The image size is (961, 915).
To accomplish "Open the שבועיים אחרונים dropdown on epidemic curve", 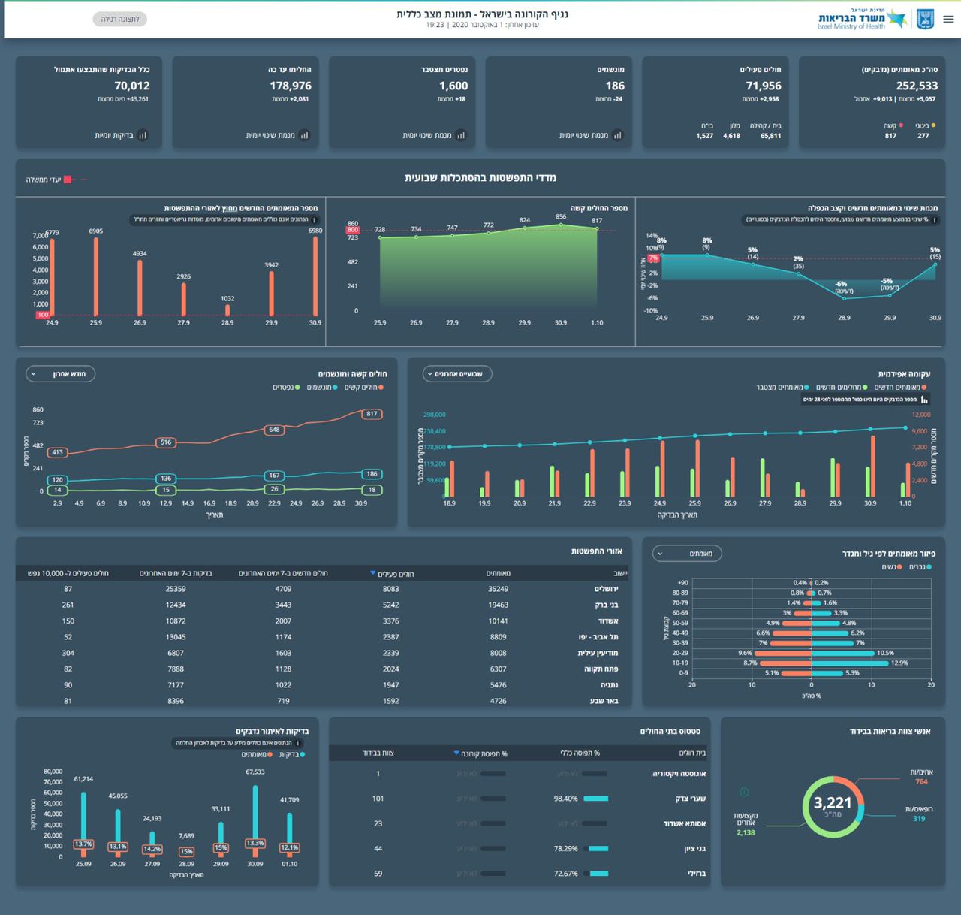I will pos(457,373).
